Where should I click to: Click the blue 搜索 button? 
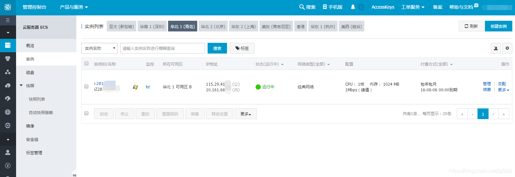[x=217, y=48]
